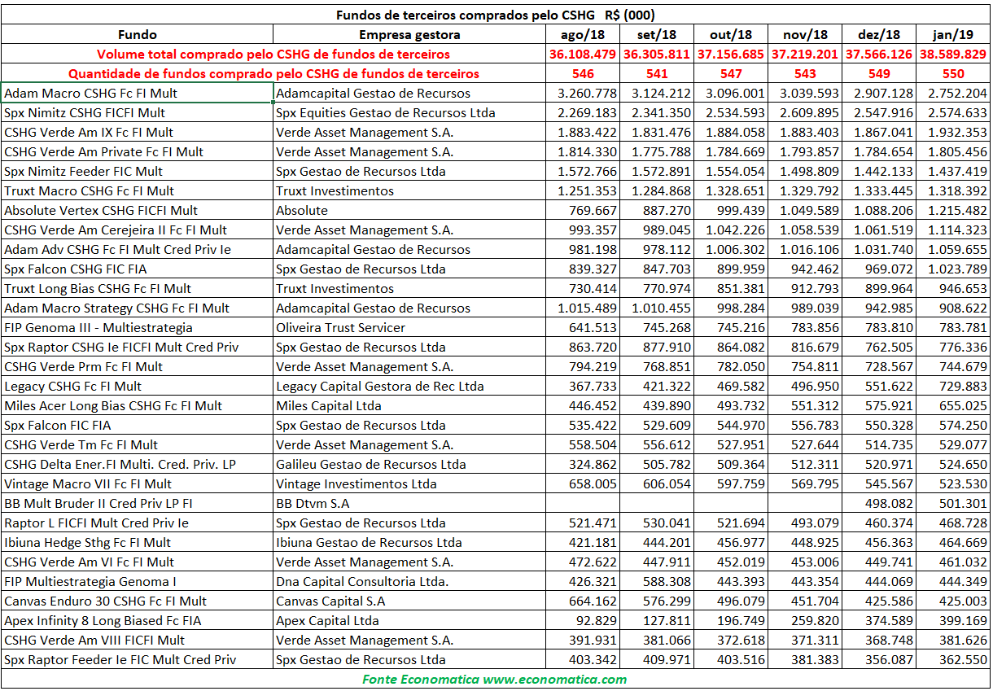Click manager 'Spx Equities Gestao de Recursos Ltda'
This screenshot has height=691, width=993.
pos(409,113)
